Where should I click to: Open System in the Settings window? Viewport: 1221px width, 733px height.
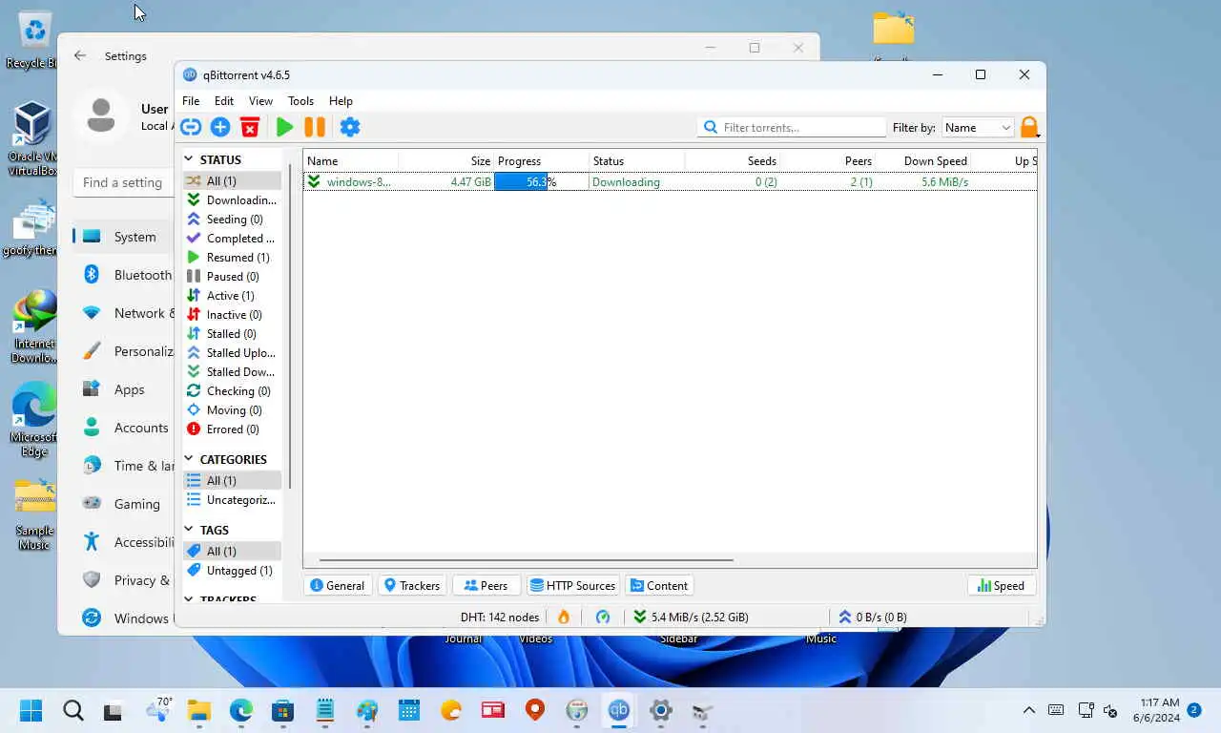(x=123, y=237)
